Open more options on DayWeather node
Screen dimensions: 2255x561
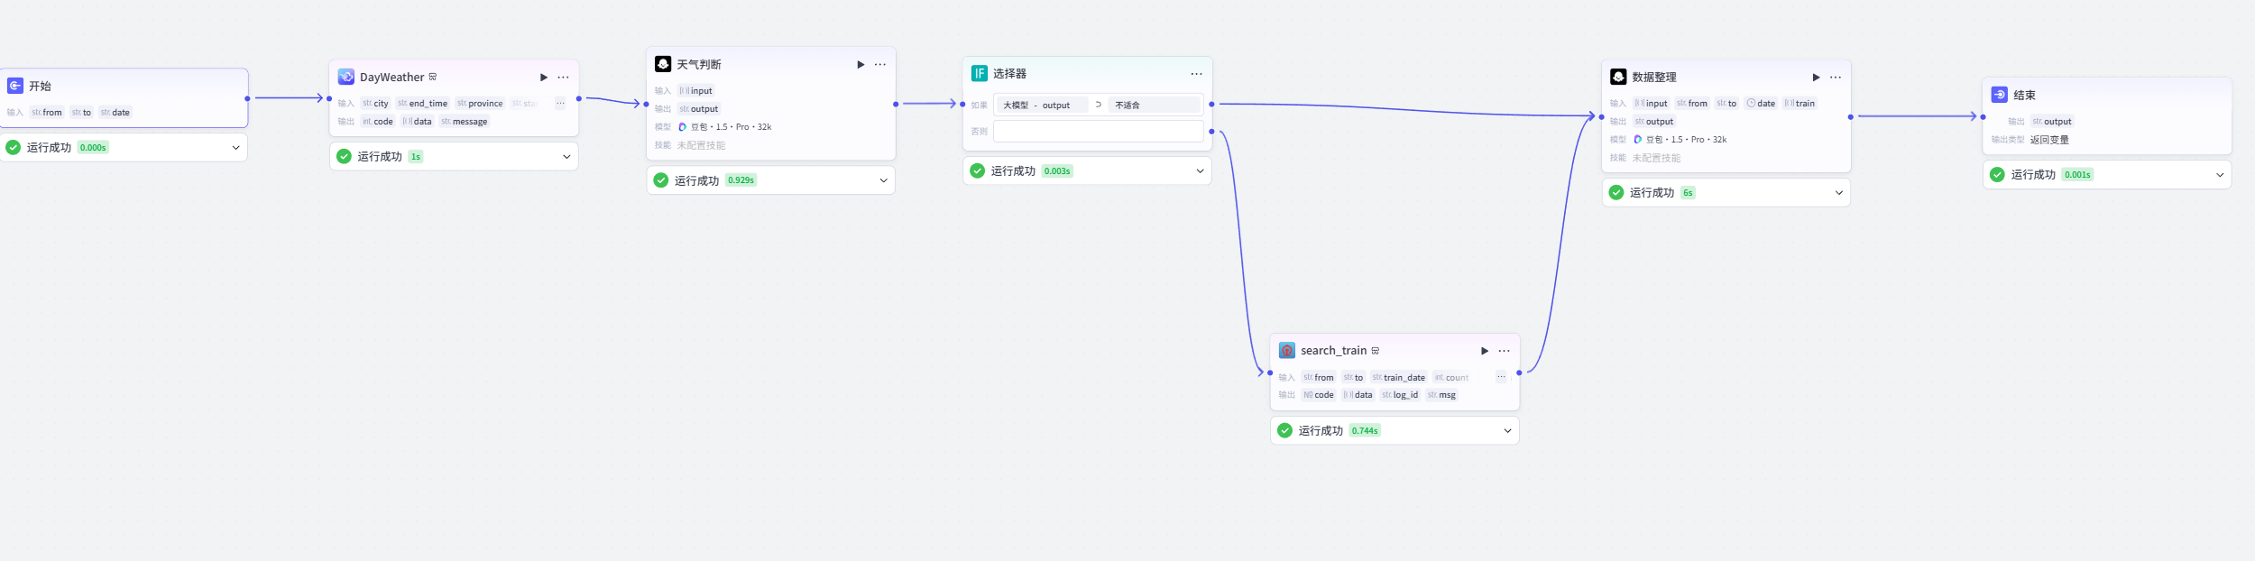(x=563, y=78)
